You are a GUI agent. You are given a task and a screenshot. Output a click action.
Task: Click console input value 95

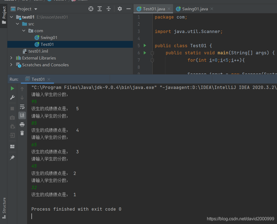tap(34, 101)
